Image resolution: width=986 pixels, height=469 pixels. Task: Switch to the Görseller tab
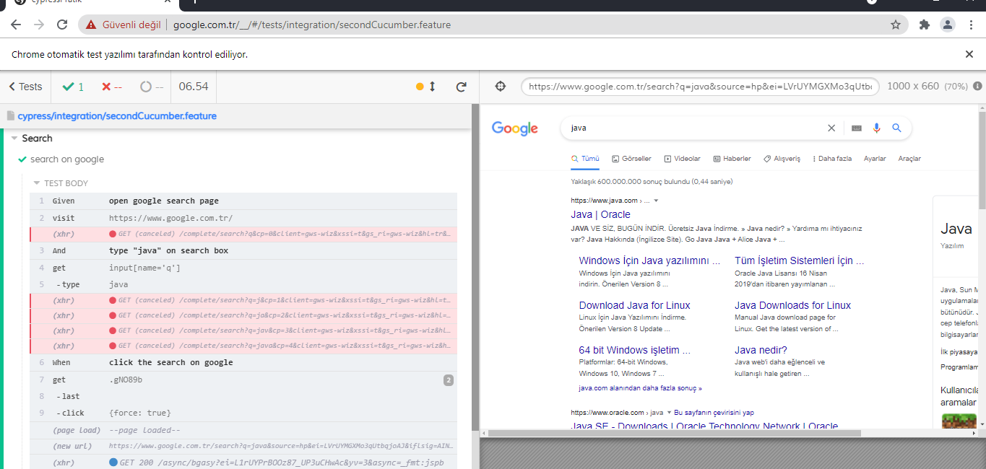point(631,159)
